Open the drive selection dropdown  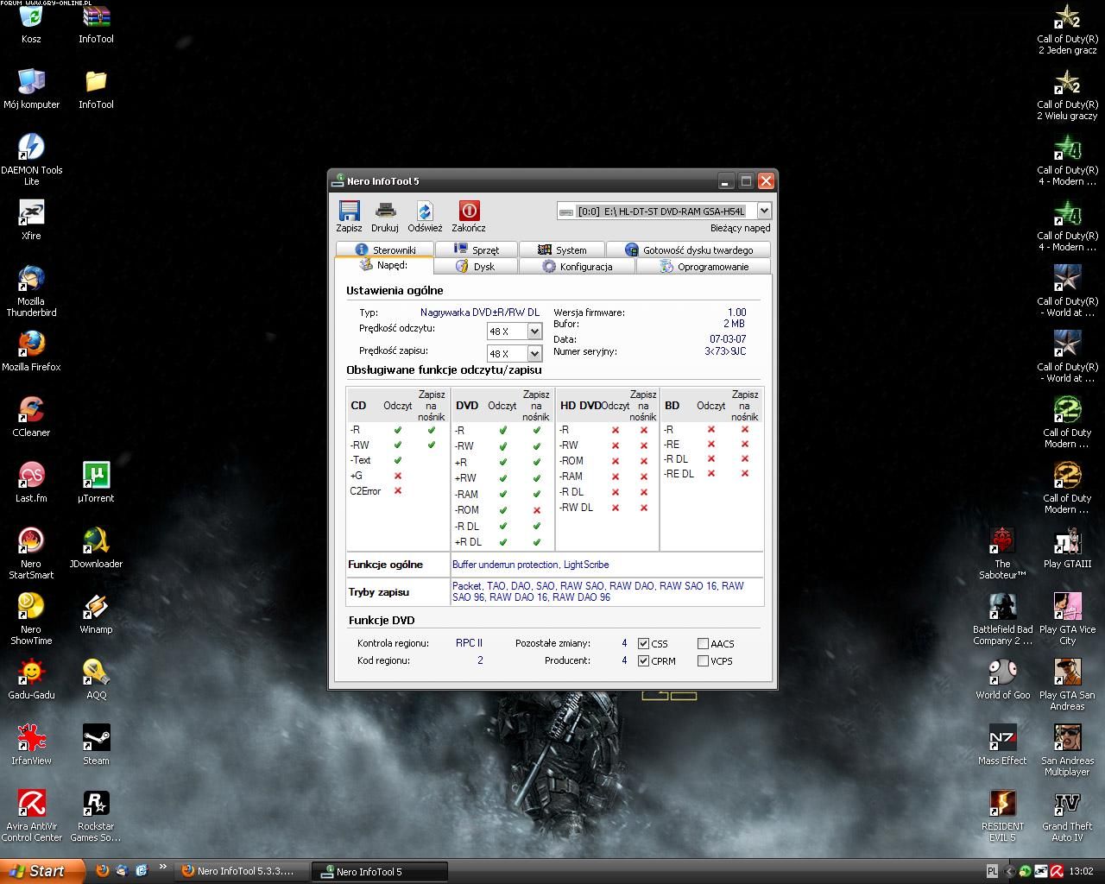pyautogui.click(x=764, y=211)
